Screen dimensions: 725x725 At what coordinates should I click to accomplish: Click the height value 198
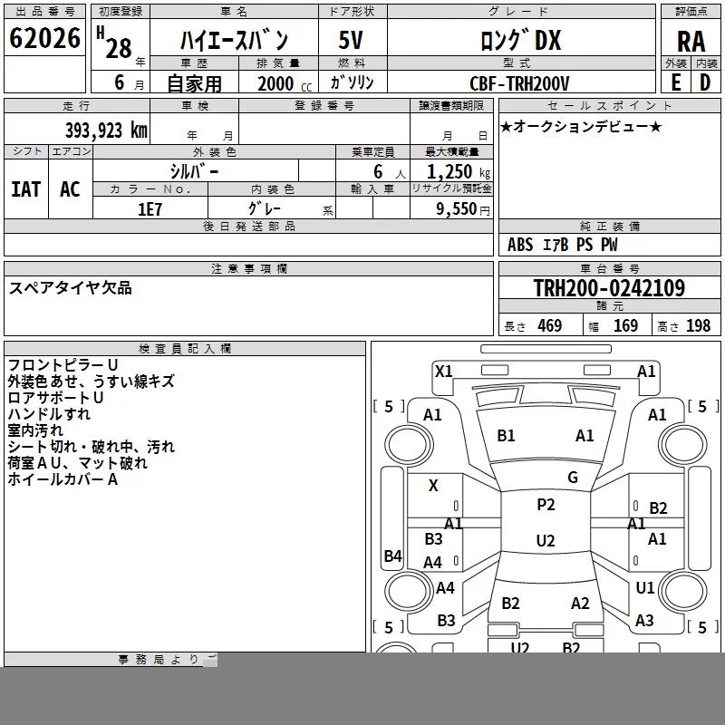[698, 325]
